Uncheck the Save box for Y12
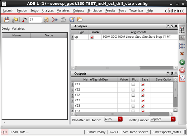This screenshot has width=187, height=136. click(x=143, y=95)
